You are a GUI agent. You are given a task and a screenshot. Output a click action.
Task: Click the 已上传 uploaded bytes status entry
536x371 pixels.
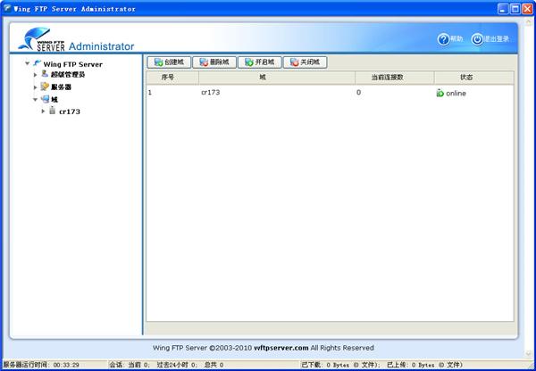[x=425, y=365]
